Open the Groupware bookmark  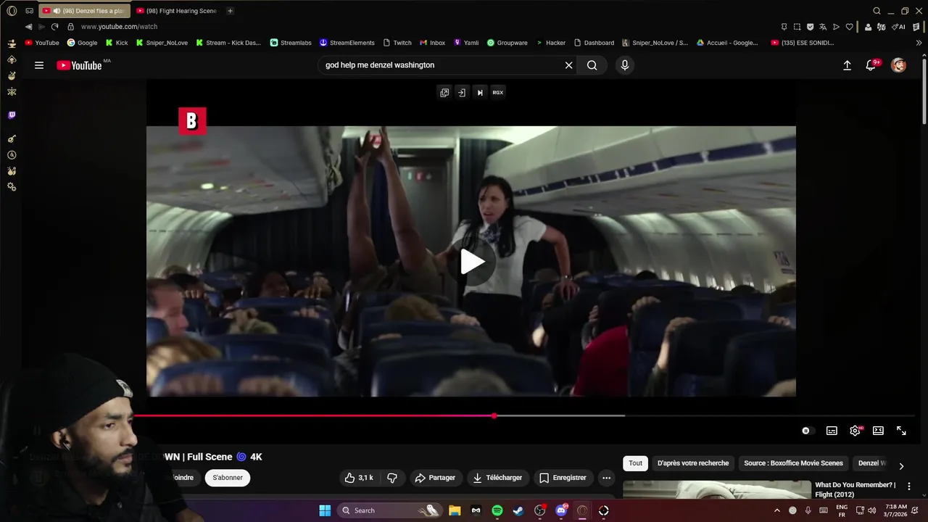pos(507,43)
